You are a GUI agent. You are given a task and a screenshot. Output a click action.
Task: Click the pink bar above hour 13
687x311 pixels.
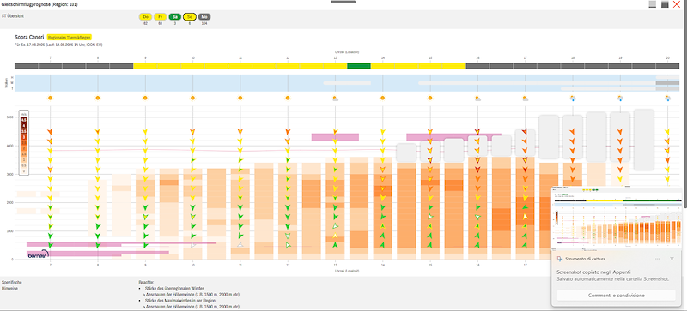point(335,137)
